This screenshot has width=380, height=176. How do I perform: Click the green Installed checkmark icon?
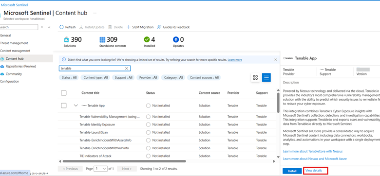tap(147, 39)
